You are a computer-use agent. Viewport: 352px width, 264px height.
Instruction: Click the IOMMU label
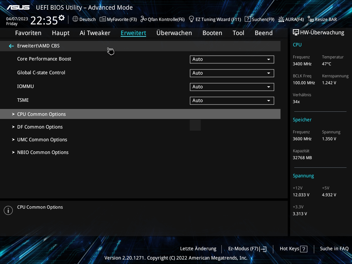[x=25, y=86]
